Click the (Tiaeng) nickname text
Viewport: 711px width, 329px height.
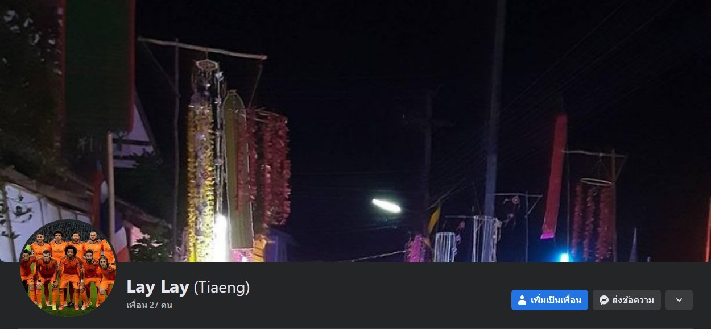tap(222, 288)
